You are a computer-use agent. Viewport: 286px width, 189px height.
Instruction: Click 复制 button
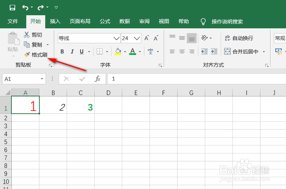33,45
